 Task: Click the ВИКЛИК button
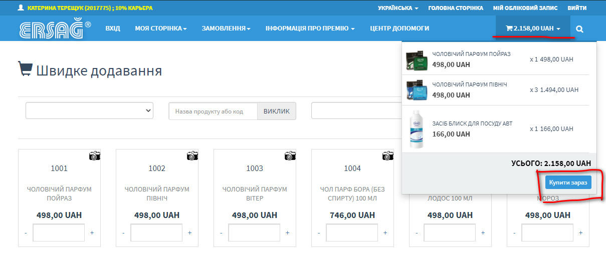[x=276, y=111]
